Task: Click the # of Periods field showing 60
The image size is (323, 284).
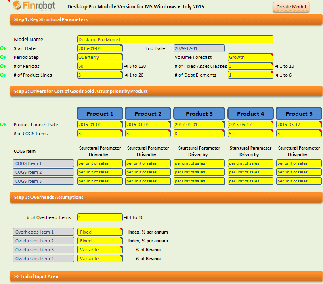Action: tap(100, 66)
